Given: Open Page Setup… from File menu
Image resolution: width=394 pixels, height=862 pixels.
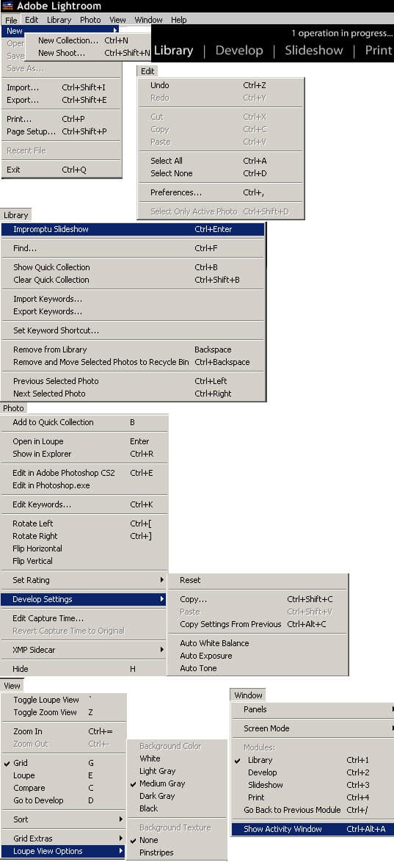Looking at the screenshot, I should tap(61, 131).
